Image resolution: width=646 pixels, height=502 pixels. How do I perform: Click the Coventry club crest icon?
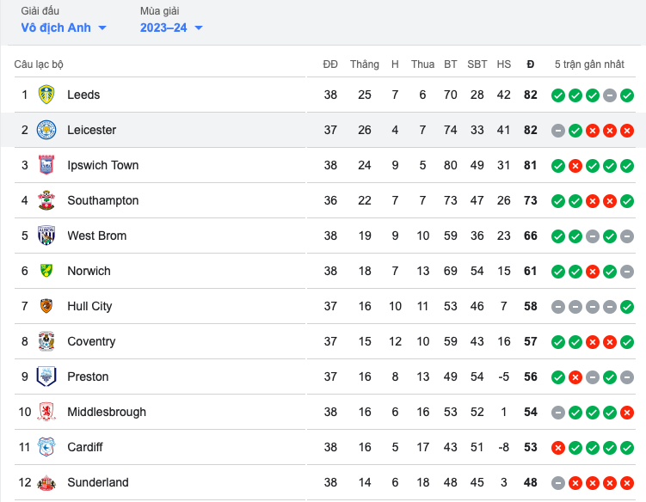46,341
